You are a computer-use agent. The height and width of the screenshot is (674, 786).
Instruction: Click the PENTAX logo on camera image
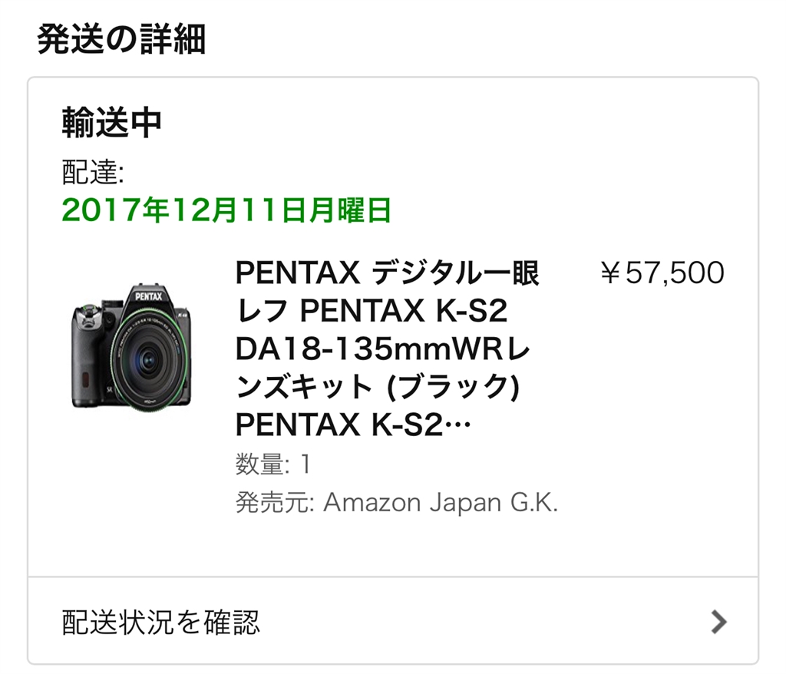click(149, 296)
